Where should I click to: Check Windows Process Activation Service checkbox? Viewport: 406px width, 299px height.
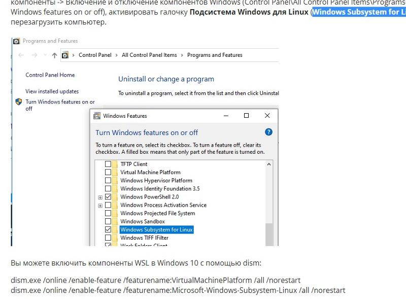coord(108,205)
